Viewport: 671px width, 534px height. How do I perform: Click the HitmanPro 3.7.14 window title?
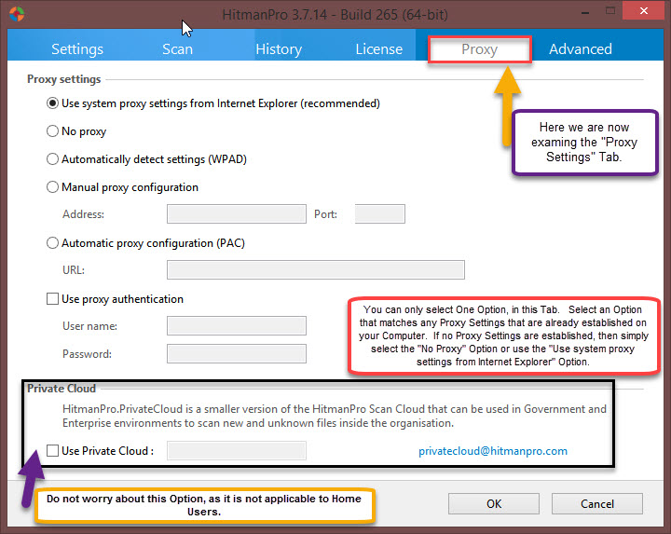point(335,15)
